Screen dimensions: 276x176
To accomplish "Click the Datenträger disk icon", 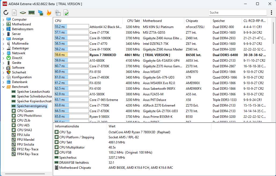I will tap(9, 48).
